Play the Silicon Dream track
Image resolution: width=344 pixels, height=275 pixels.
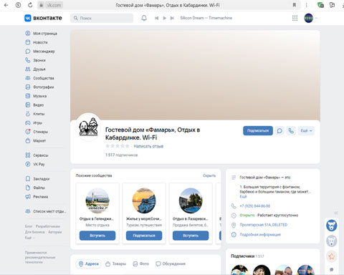[165, 18]
